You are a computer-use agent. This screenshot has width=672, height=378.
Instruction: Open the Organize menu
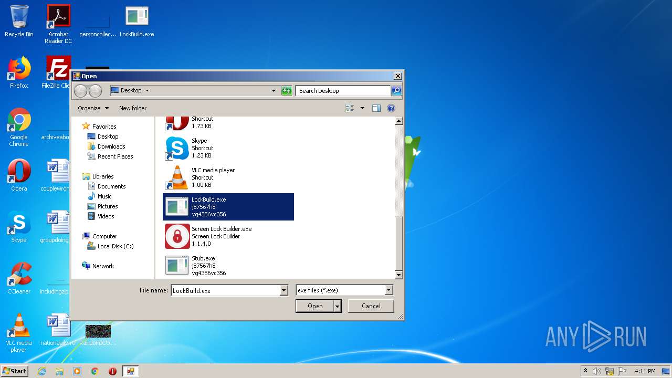pyautogui.click(x=93, y=108)
